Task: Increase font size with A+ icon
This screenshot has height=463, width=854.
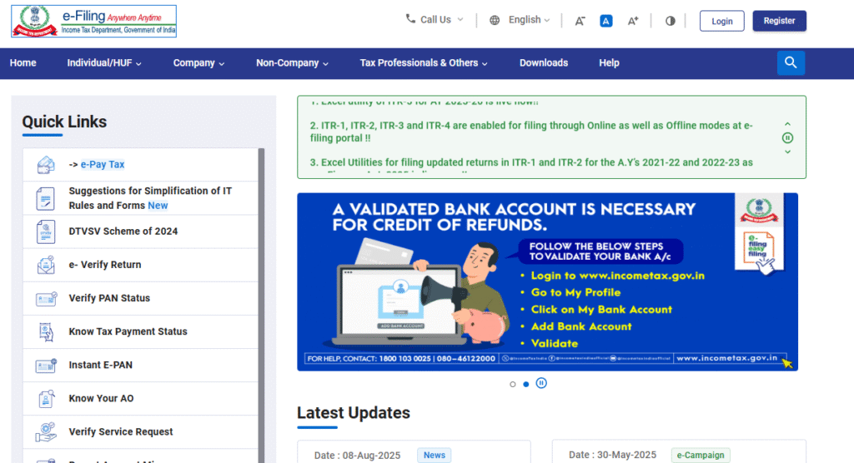Action: 633,21
